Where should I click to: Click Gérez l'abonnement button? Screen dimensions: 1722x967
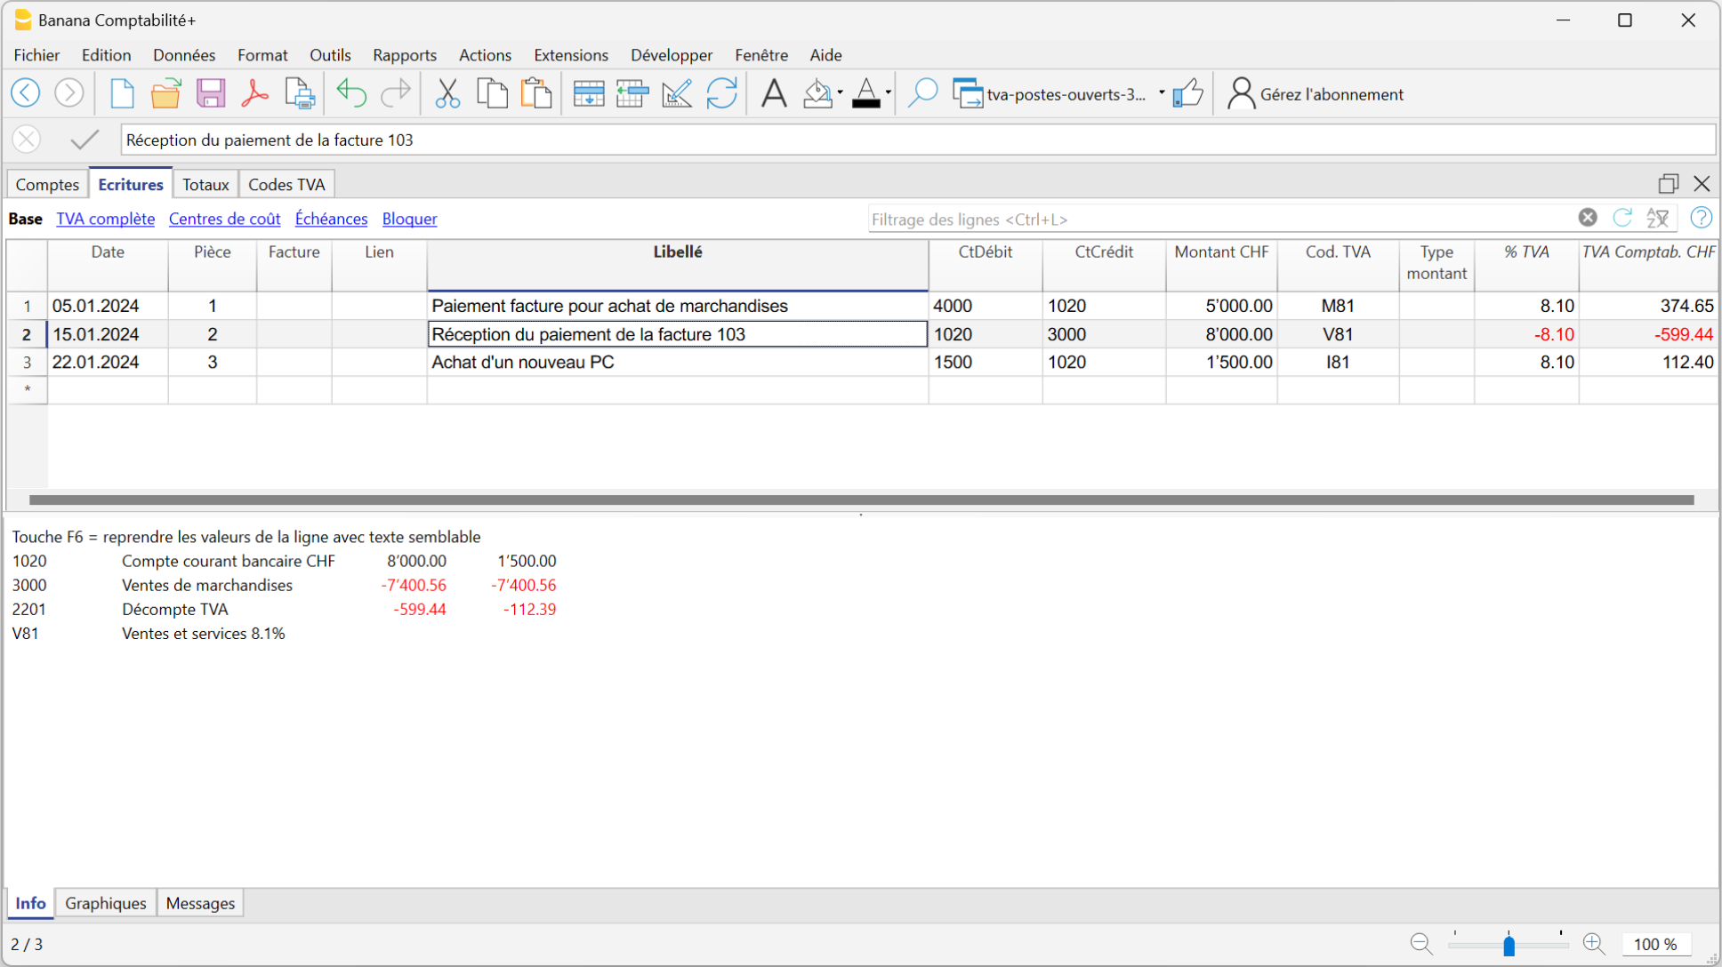coord(1316,94)
